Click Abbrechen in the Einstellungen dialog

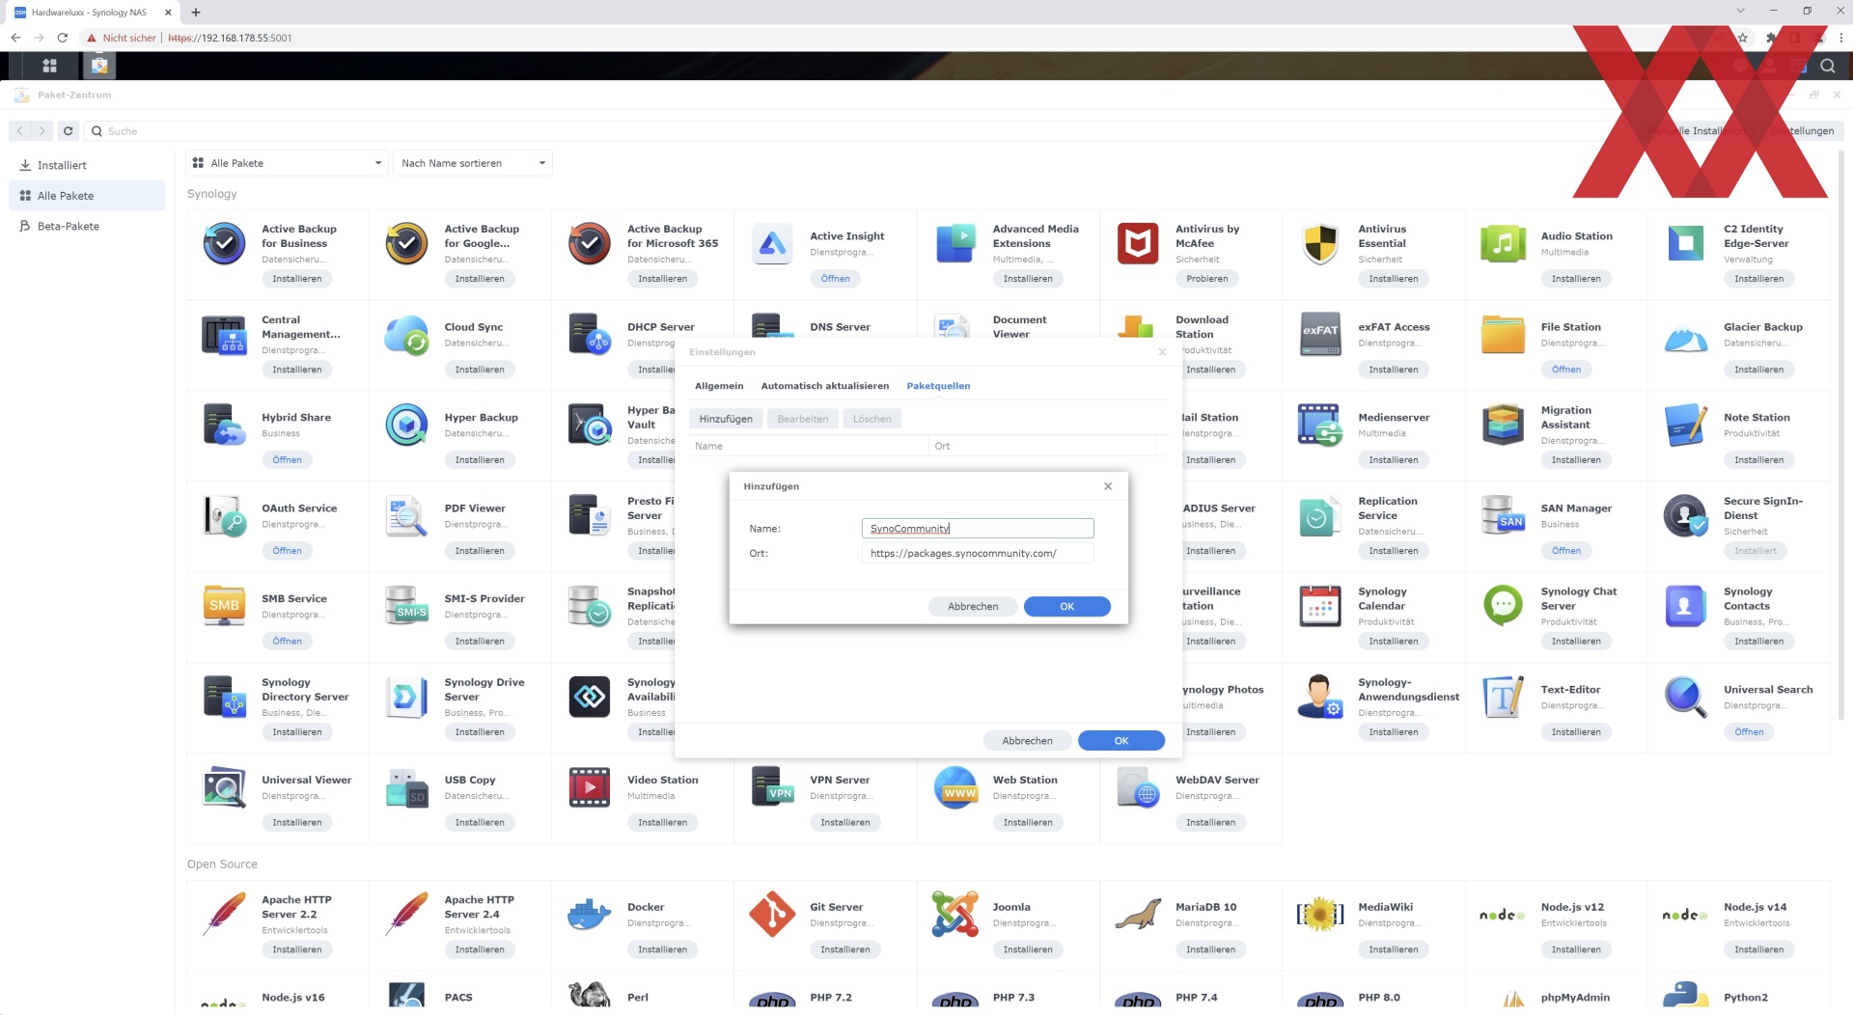(x=1027, y=741)
